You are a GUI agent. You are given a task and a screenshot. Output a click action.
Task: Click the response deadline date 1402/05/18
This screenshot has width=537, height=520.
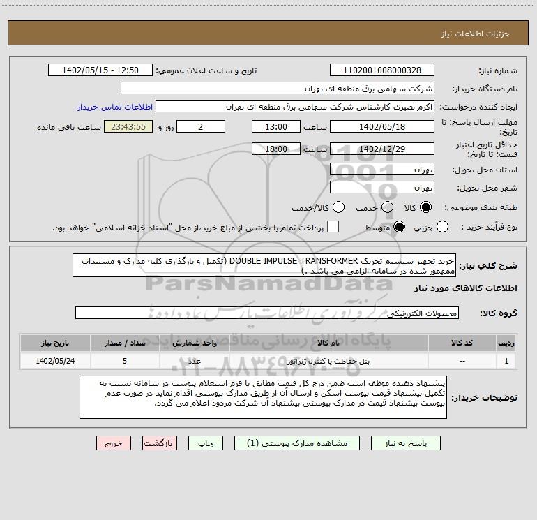click(382, 126)
